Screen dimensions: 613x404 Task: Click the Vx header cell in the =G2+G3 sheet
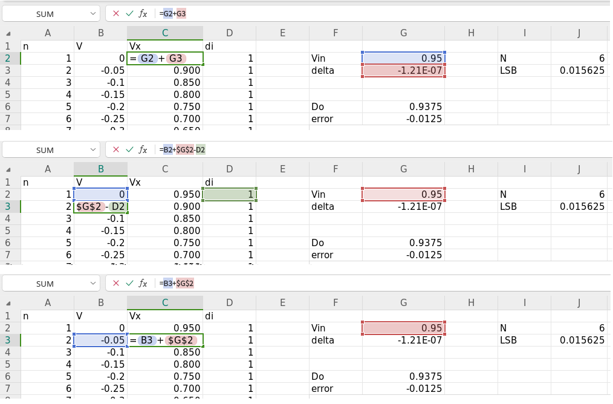(x=165, y=46)
